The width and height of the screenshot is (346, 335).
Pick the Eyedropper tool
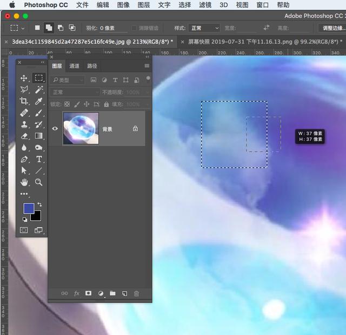coord(39,101)
